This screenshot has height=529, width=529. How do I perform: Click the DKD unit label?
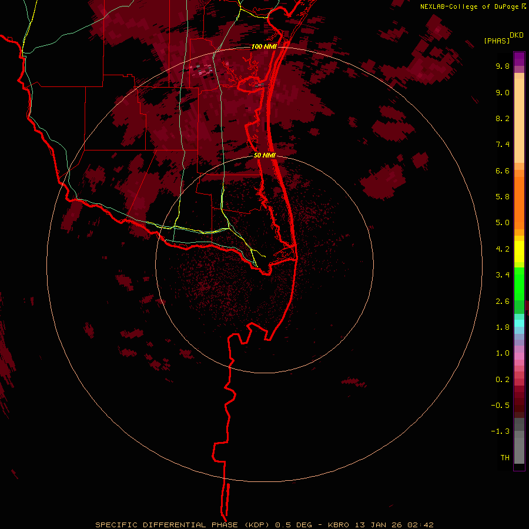(517, 35)
